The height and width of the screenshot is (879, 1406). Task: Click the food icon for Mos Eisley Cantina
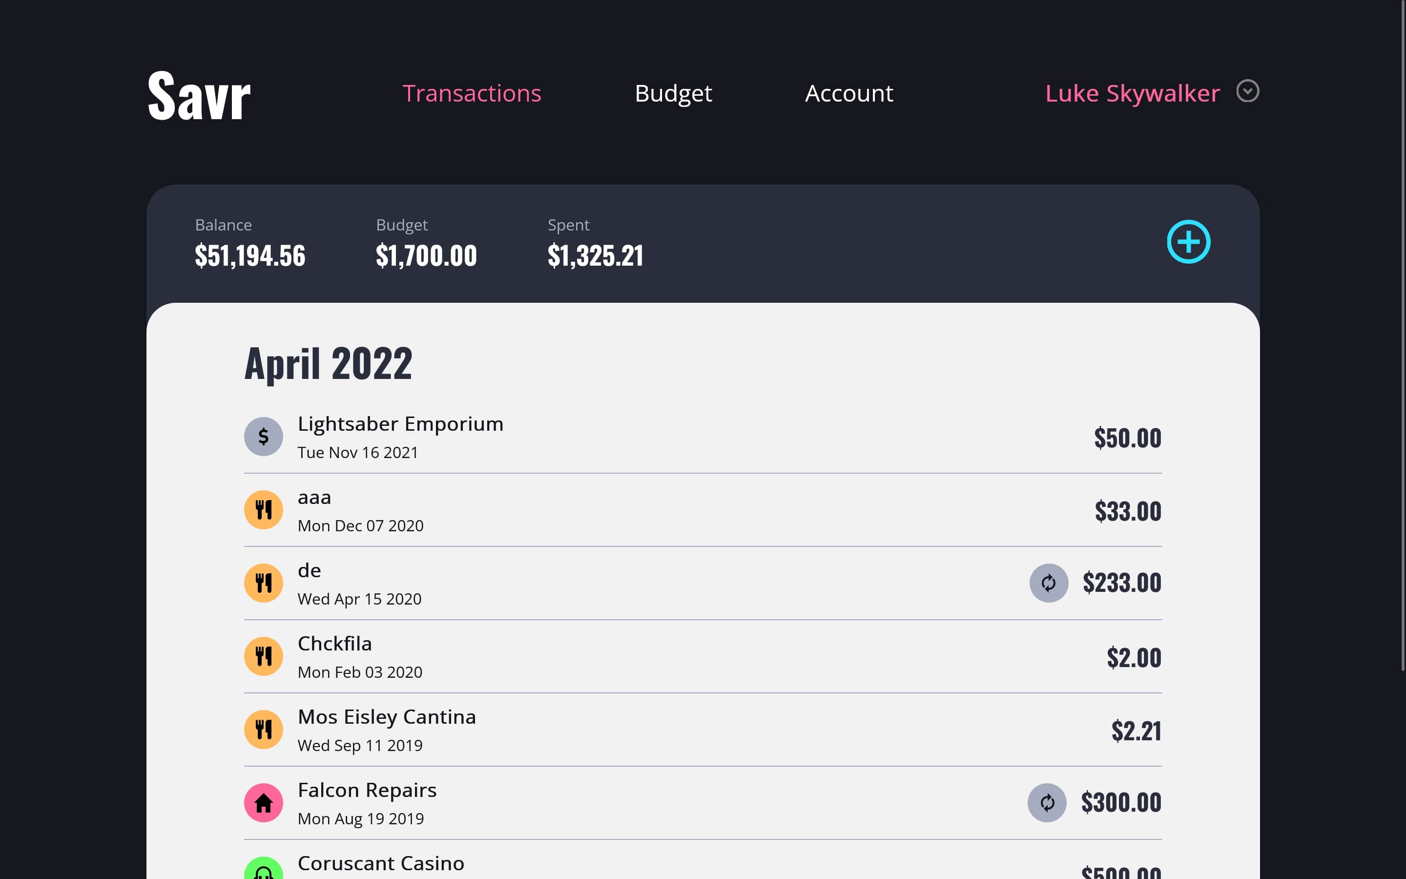(x=263, y=730)
